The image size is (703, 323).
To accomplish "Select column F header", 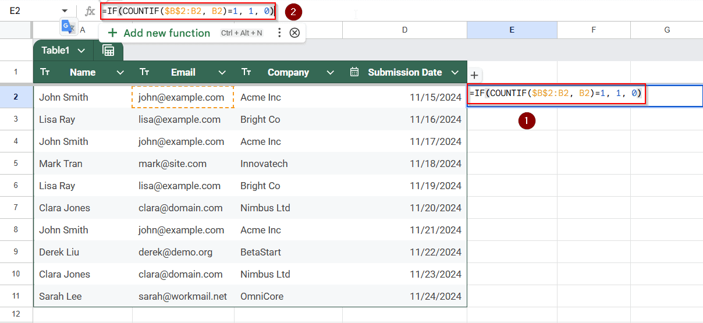I will [594, 30].
